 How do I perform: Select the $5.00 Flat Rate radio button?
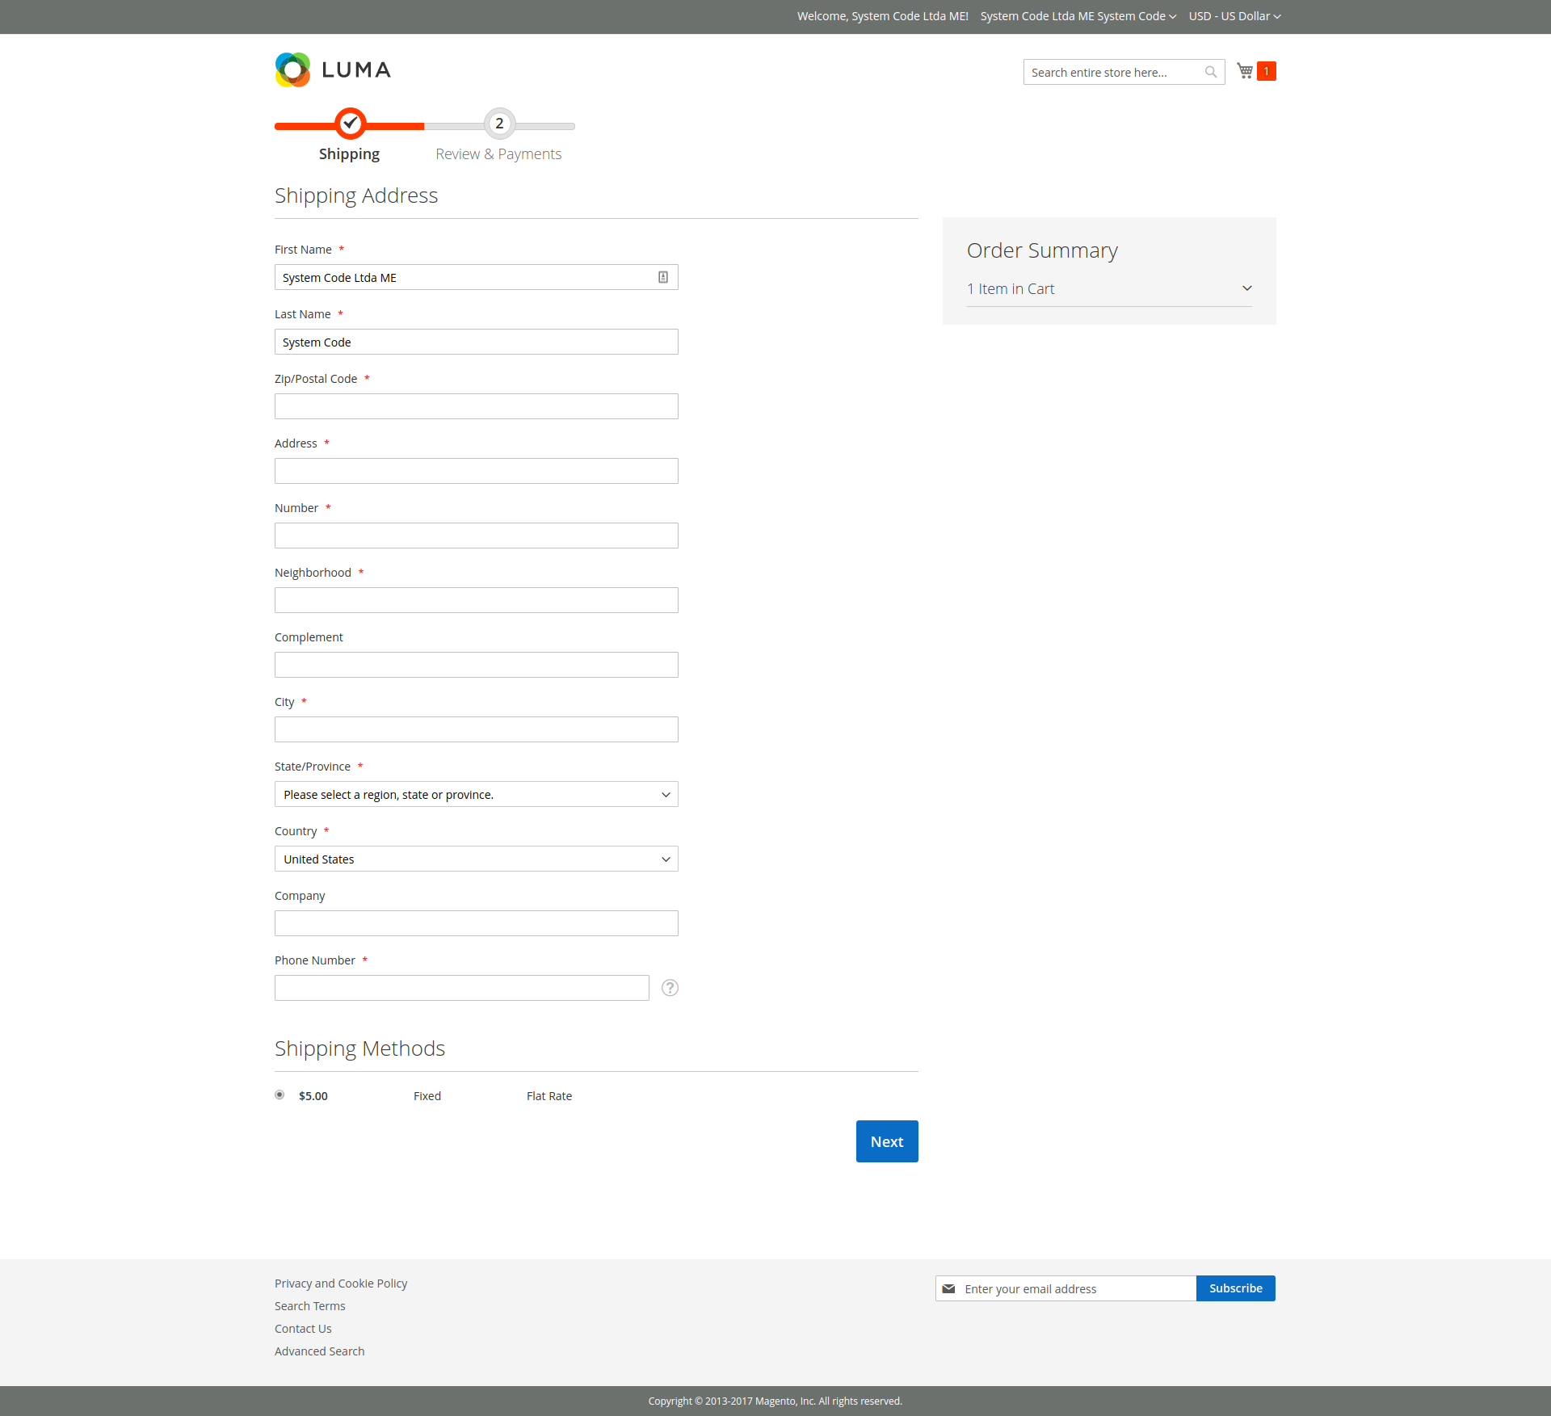pyautogui.click(x=280, y=1095)
